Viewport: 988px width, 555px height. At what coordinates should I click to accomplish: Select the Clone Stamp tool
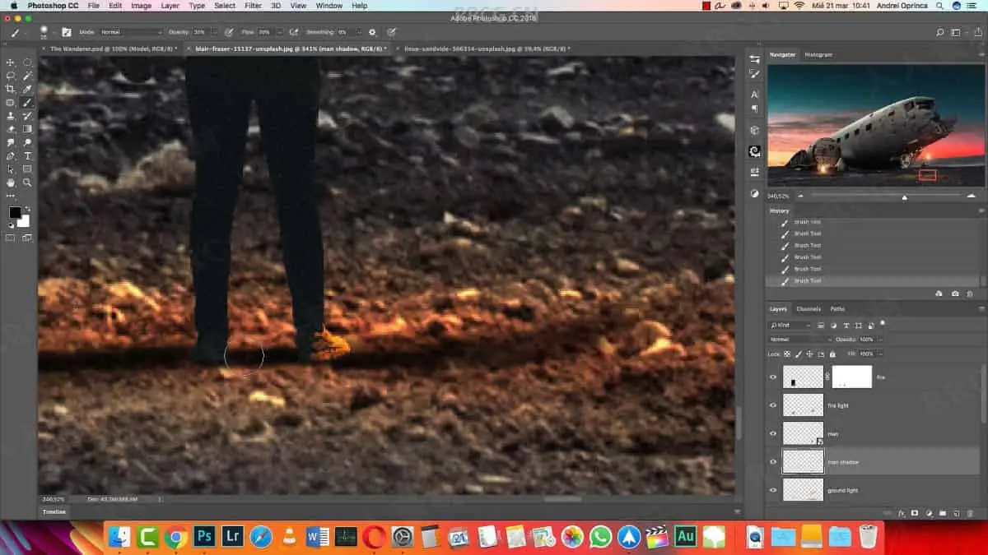(11, 116)
